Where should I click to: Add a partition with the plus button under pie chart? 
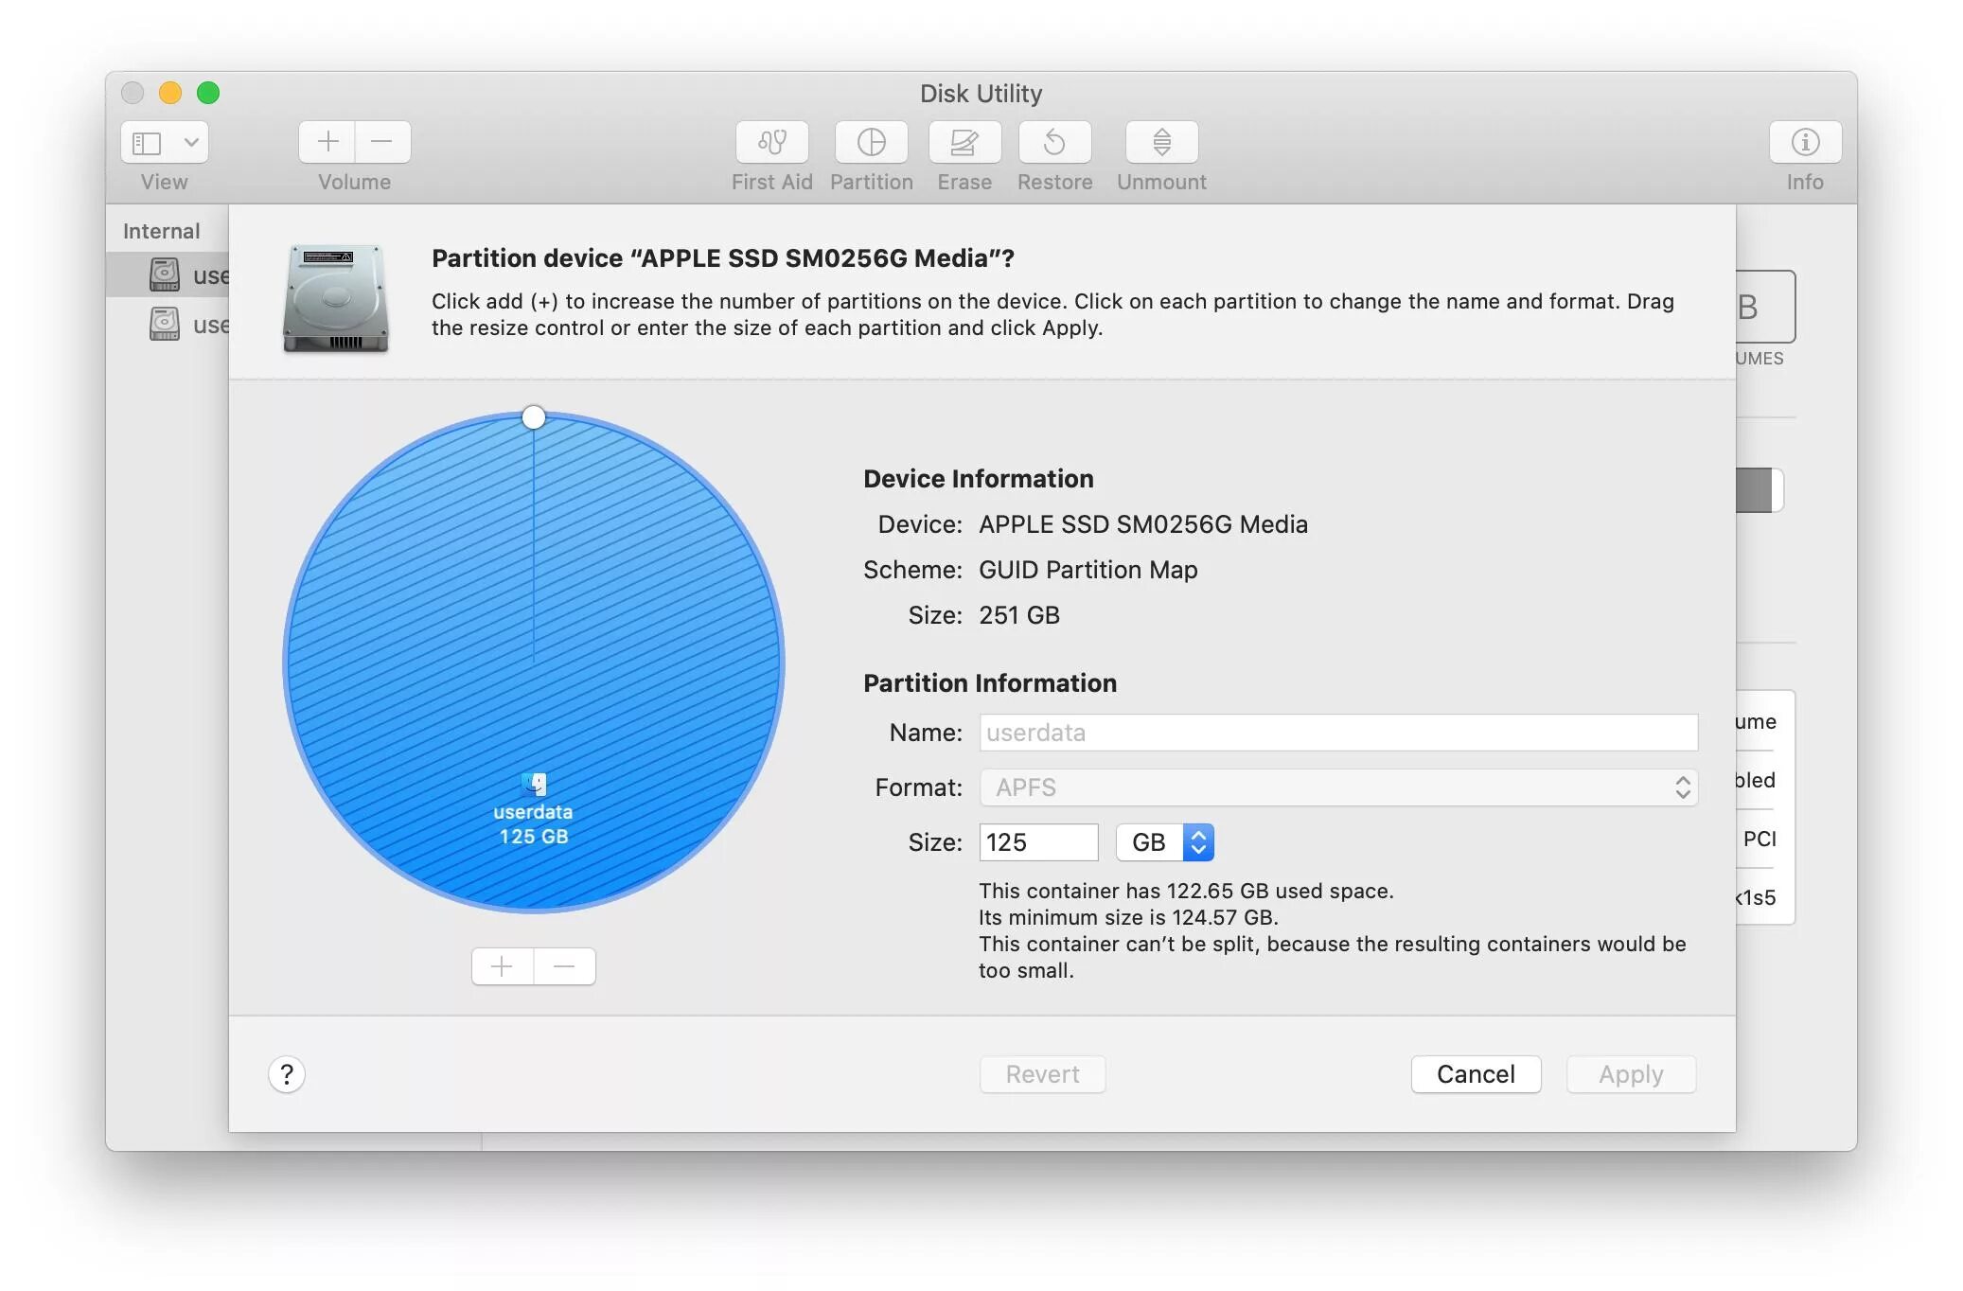(503, 966)
